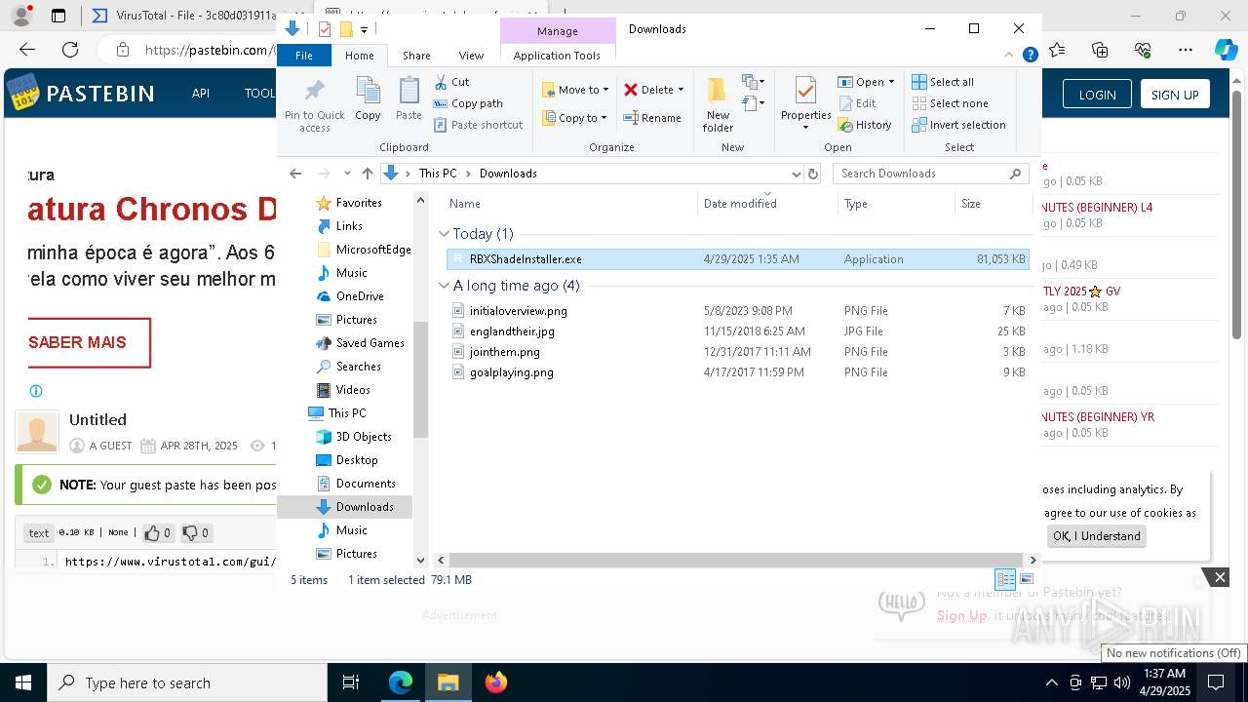Click Quick Access Toolbar new folder icon
This screenshot has height=702, width=1248.
(x=345, y=29)
